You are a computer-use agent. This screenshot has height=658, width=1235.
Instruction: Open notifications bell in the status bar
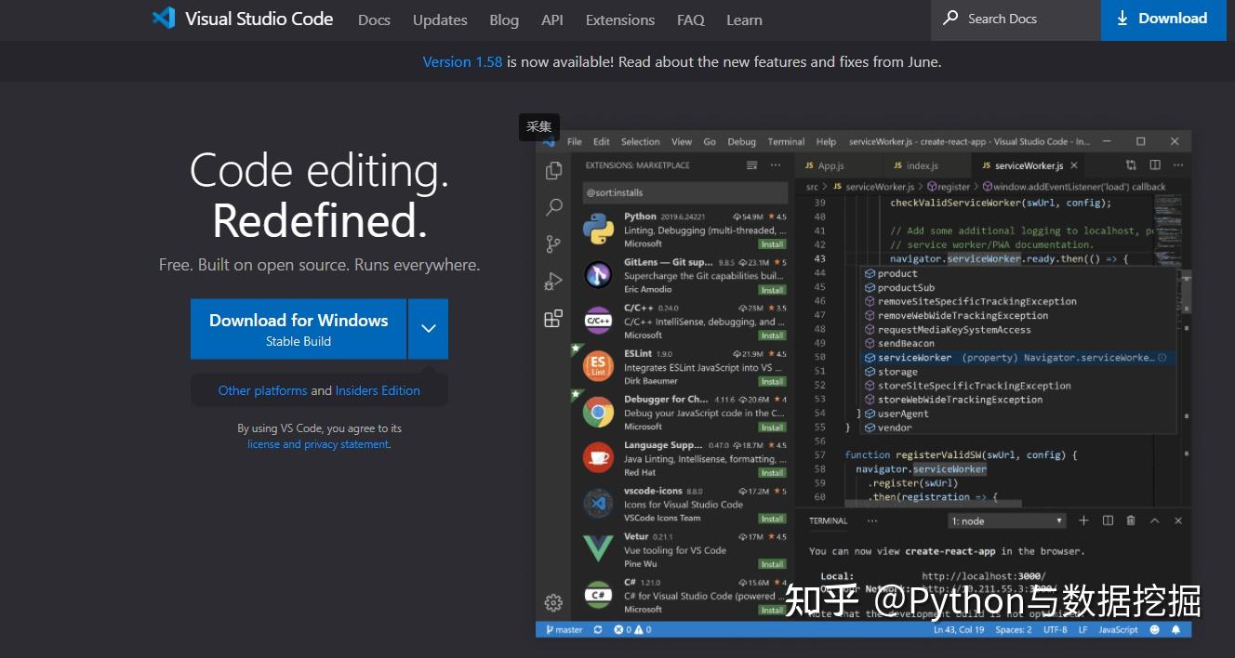(1175, 629)
